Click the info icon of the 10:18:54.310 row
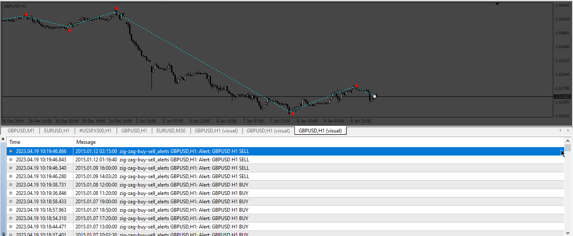573x236 pixels. [x=11, y=218]
